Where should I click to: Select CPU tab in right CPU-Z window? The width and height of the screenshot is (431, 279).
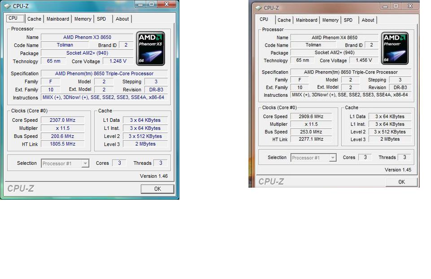coord(264,19)
